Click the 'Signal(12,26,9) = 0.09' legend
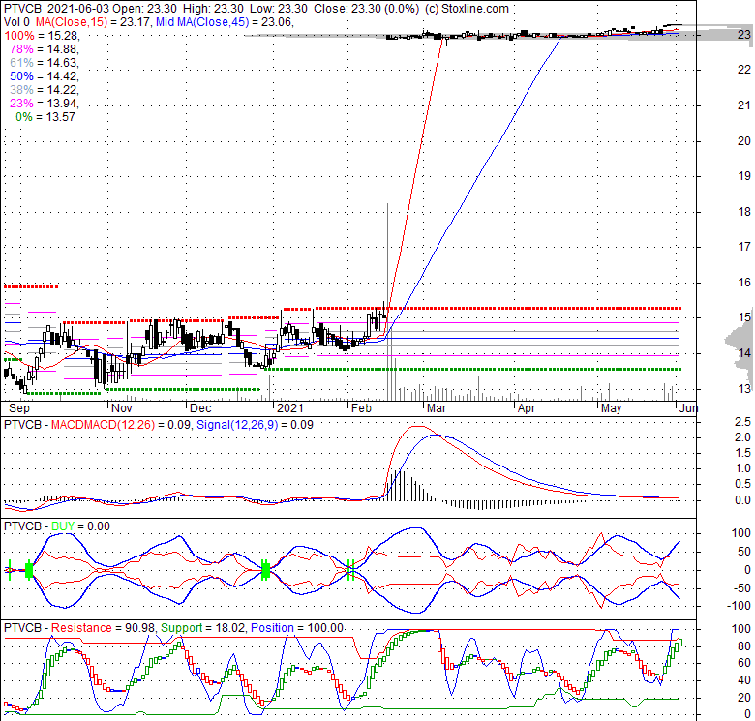 pos(255,425)
